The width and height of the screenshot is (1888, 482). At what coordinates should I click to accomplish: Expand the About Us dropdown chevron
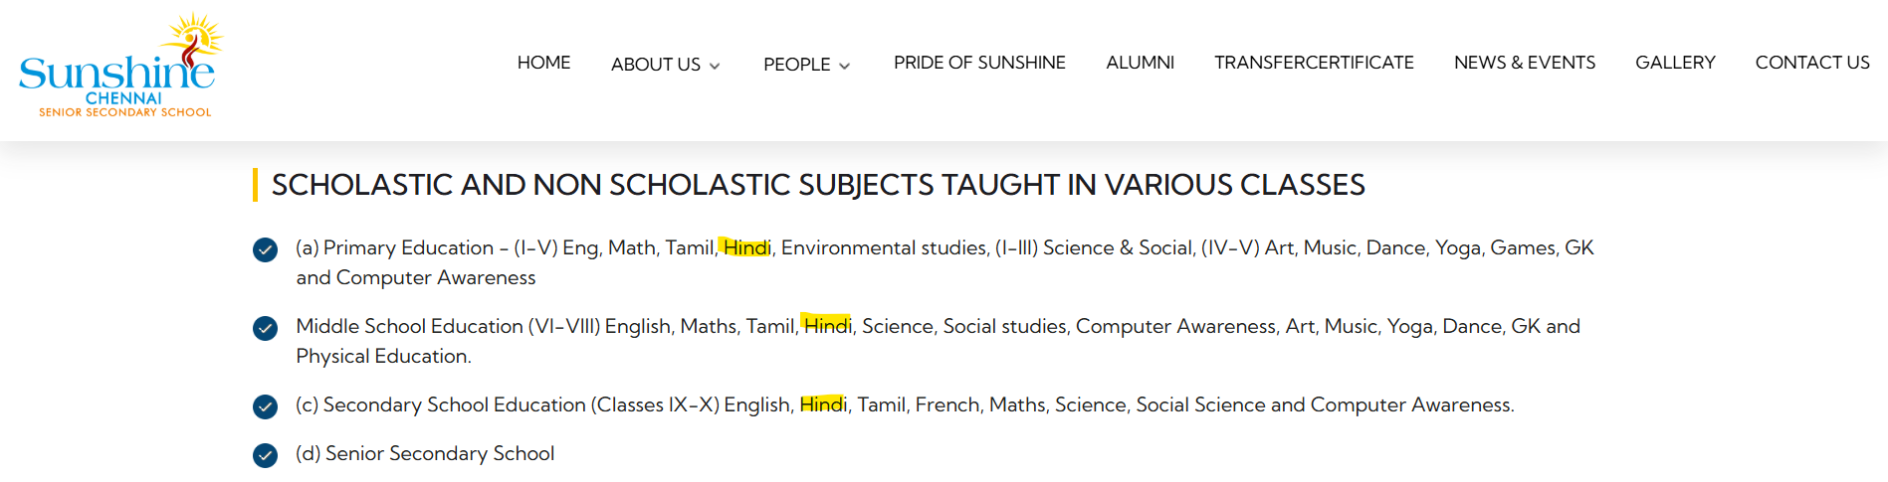pos(715,67)
